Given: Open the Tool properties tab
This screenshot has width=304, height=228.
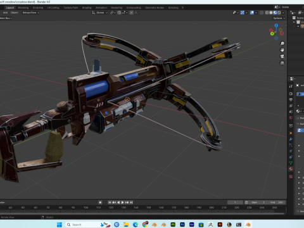Looking at the screenshot, I should coord(291,86).
